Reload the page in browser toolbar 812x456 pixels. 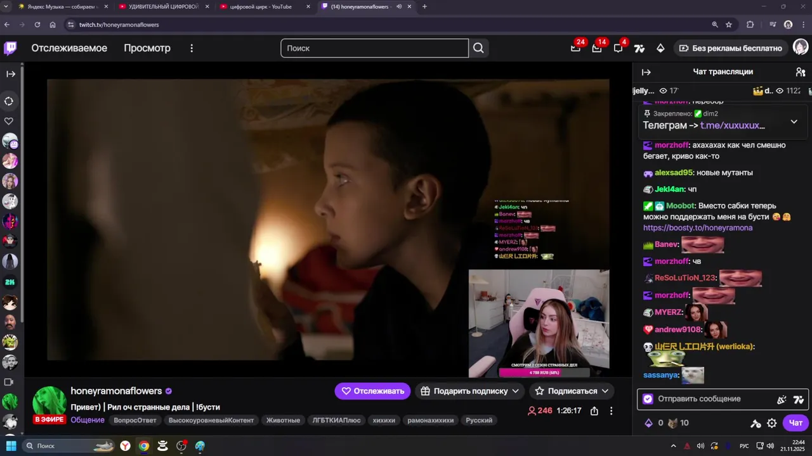(37, 25)
